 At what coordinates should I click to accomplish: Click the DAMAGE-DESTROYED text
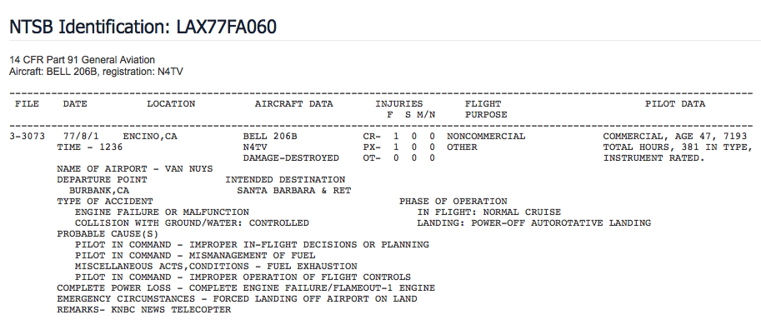click(291, 158)
